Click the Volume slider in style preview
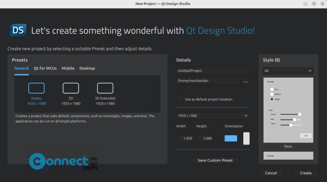This screenshot has height=182, width=327. 290,114
